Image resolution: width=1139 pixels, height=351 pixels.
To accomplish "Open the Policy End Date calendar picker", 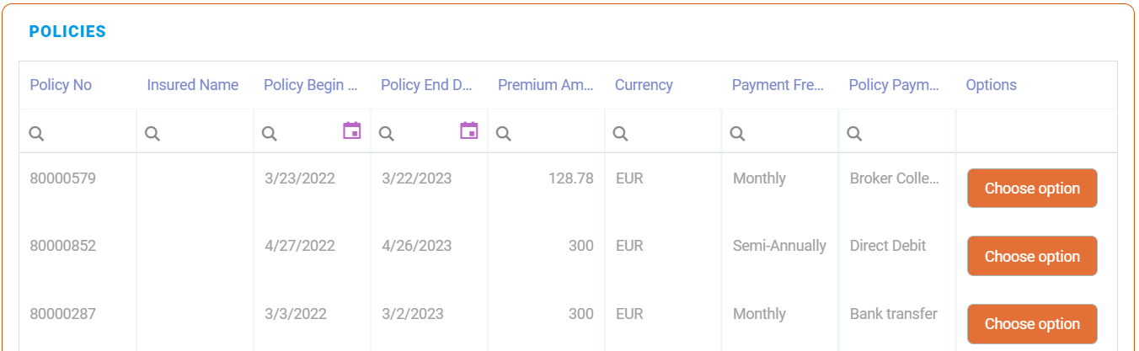I will click(468, 130).
